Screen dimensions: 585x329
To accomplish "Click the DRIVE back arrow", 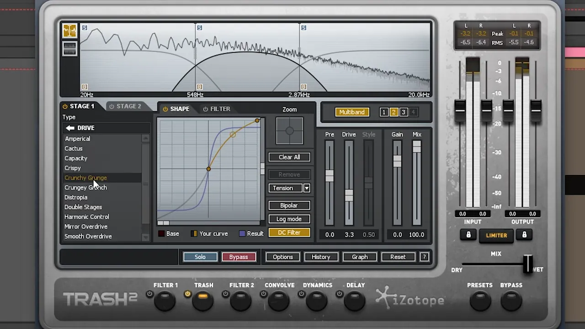I will coord(70,128).
